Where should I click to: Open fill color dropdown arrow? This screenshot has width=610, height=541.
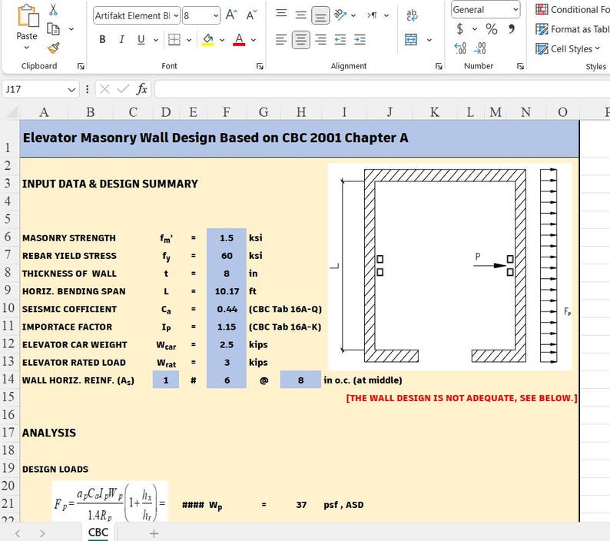[222, 40]
